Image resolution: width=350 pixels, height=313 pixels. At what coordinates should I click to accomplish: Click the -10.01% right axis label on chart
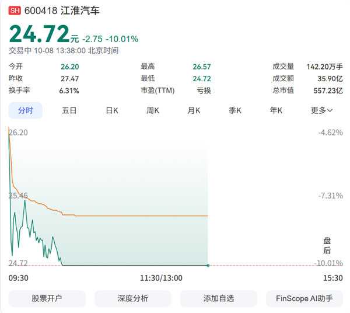tap(328, 263)
